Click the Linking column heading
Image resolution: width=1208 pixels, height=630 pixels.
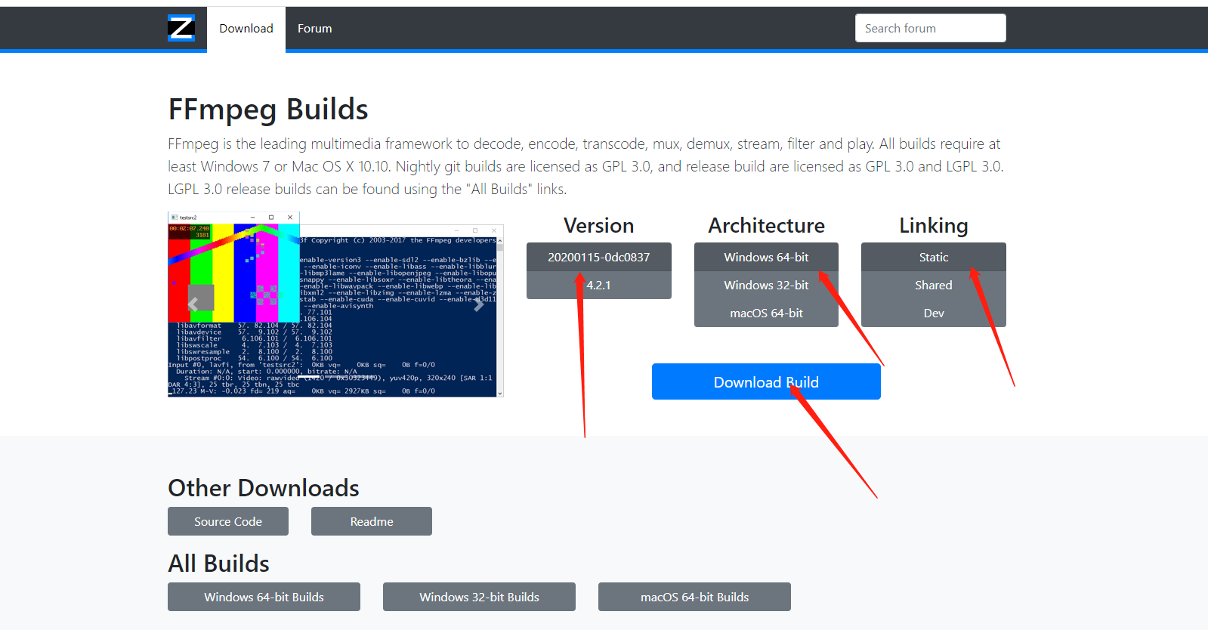(934, 225)
